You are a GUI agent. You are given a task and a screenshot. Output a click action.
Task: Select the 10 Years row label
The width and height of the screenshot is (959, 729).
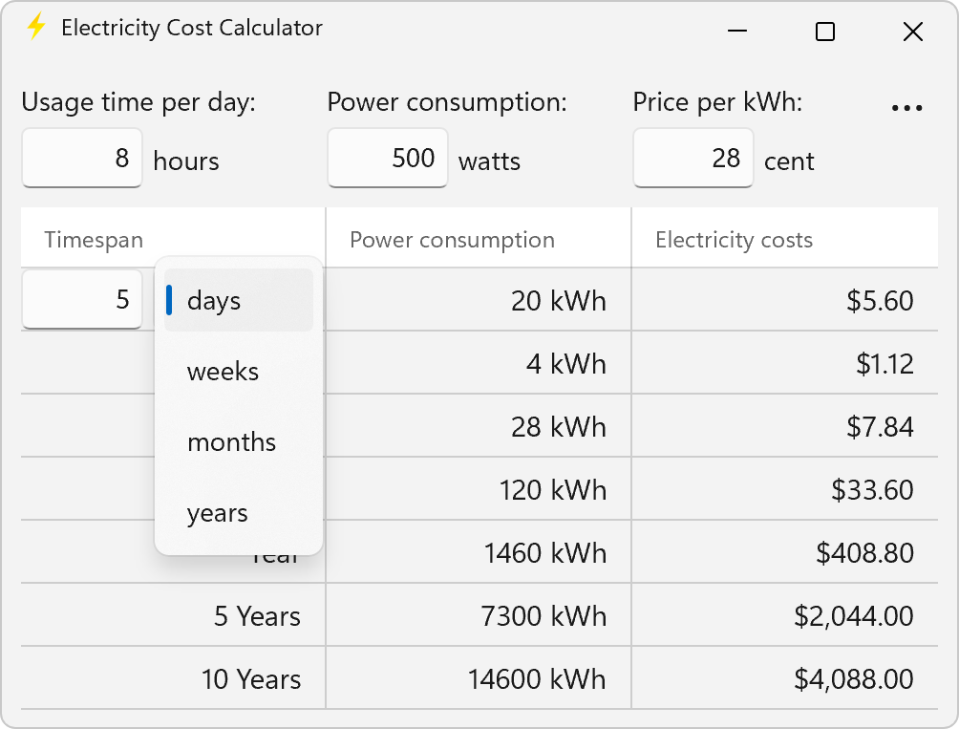251,679
